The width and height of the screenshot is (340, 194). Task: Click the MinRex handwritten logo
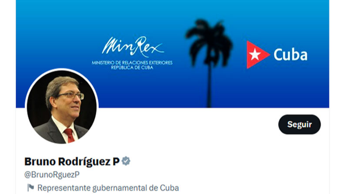click(x=133, y=47)
